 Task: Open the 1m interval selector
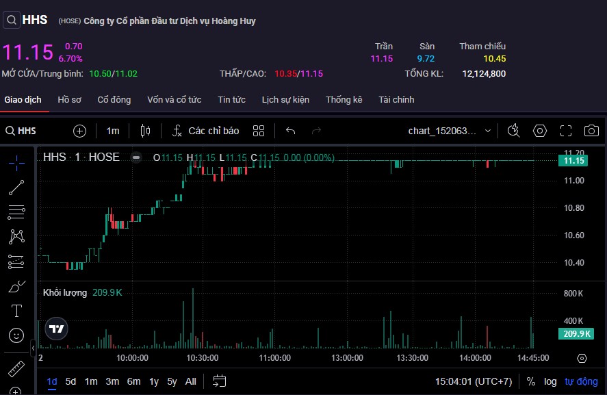[x=113, y=131]
